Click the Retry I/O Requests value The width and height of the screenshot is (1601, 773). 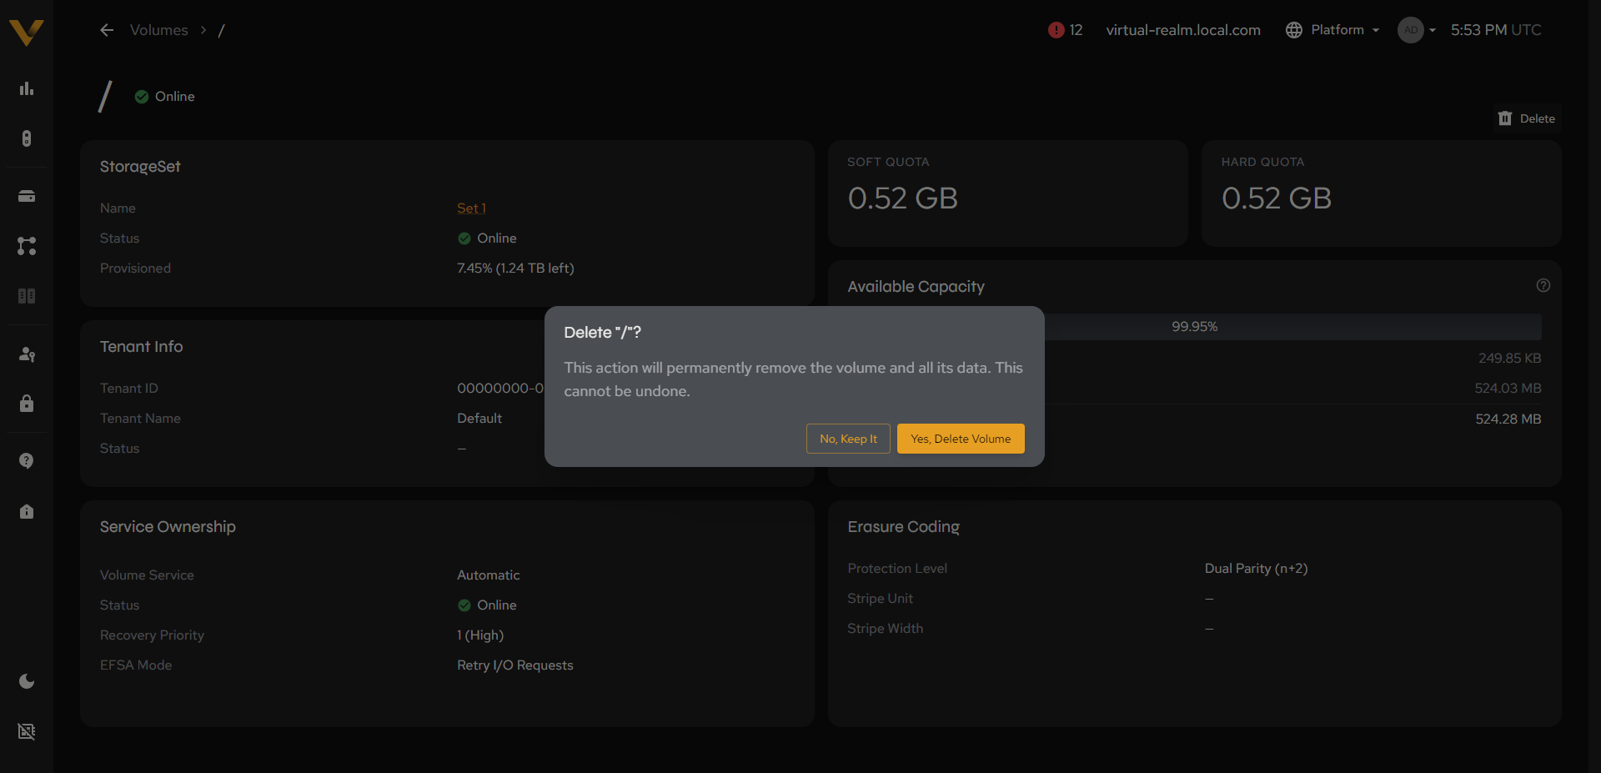pos(515,665)
